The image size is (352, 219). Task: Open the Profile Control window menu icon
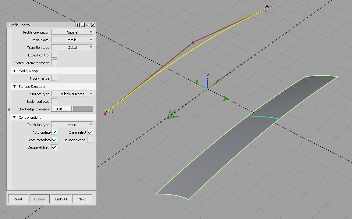pos(83,25)
